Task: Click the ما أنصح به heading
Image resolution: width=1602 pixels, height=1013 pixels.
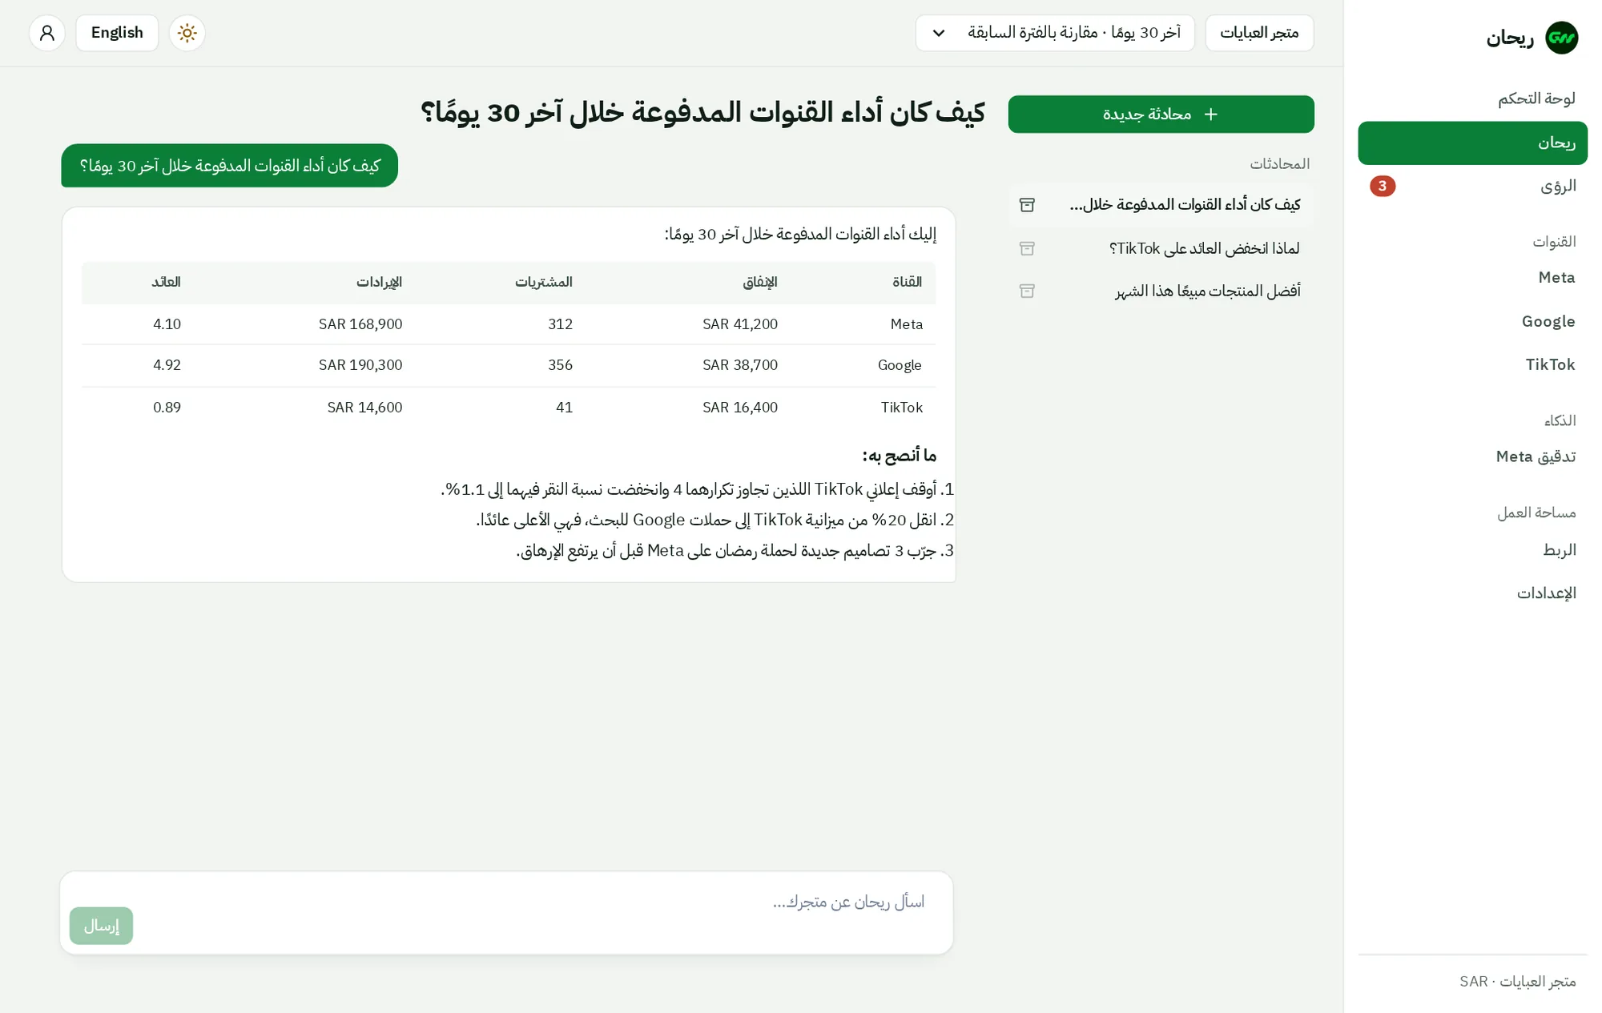Action: 899,456
